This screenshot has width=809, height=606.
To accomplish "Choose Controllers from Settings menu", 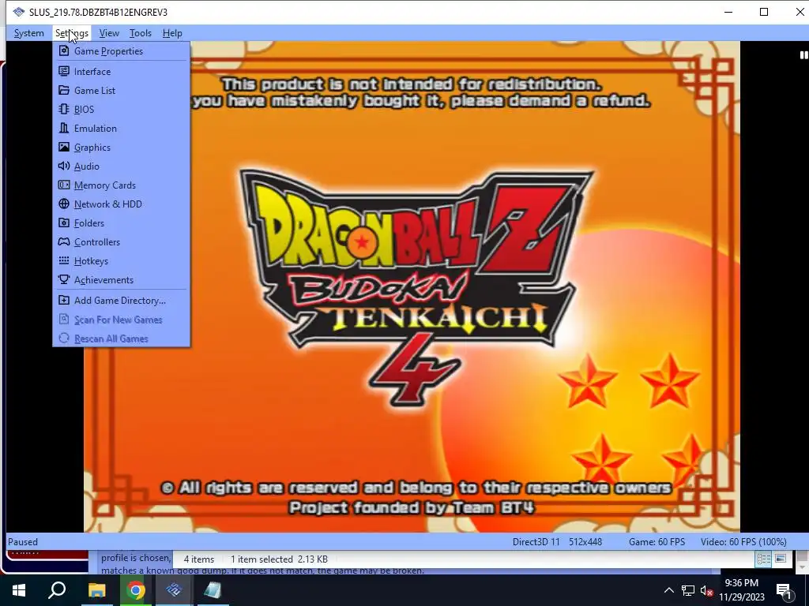I will 122,241.
